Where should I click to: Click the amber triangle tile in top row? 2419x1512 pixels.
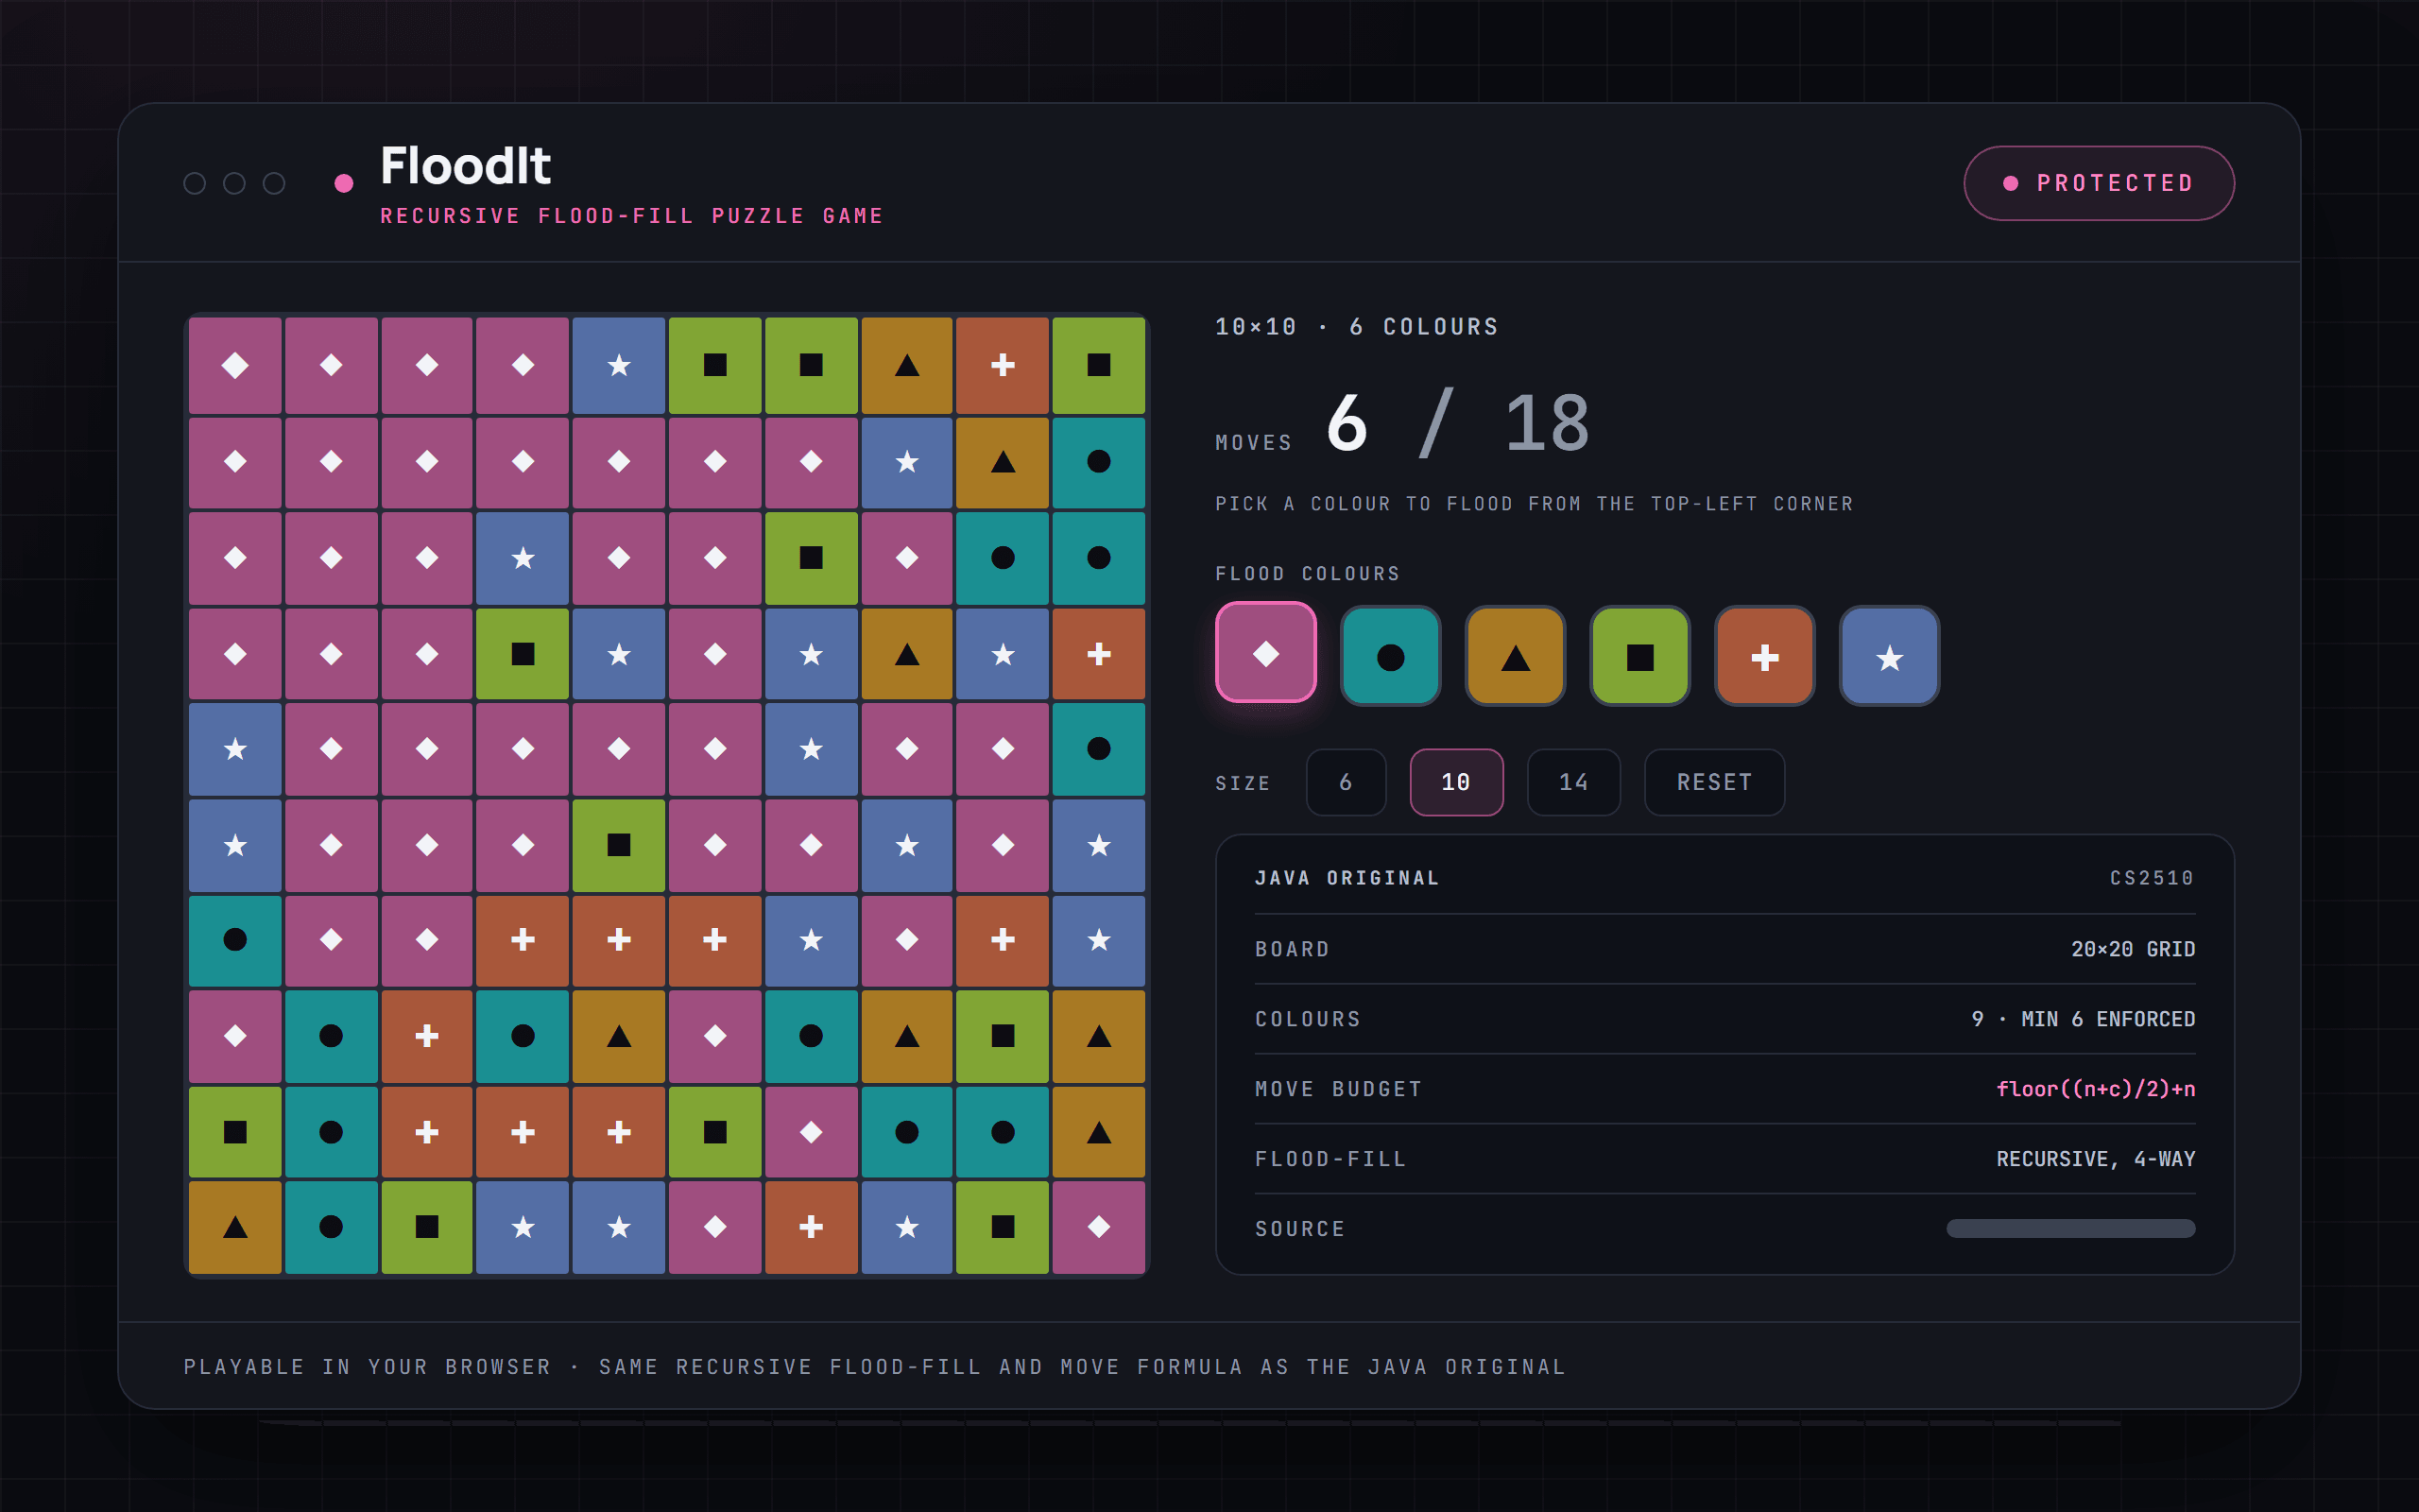click(906, 365)
